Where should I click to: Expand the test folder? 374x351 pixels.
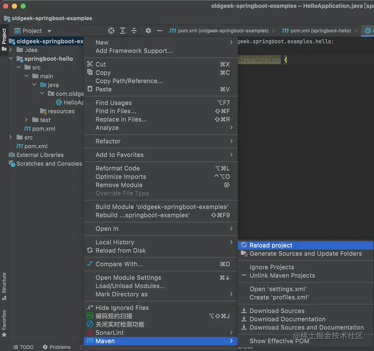[x=26, y=120]
